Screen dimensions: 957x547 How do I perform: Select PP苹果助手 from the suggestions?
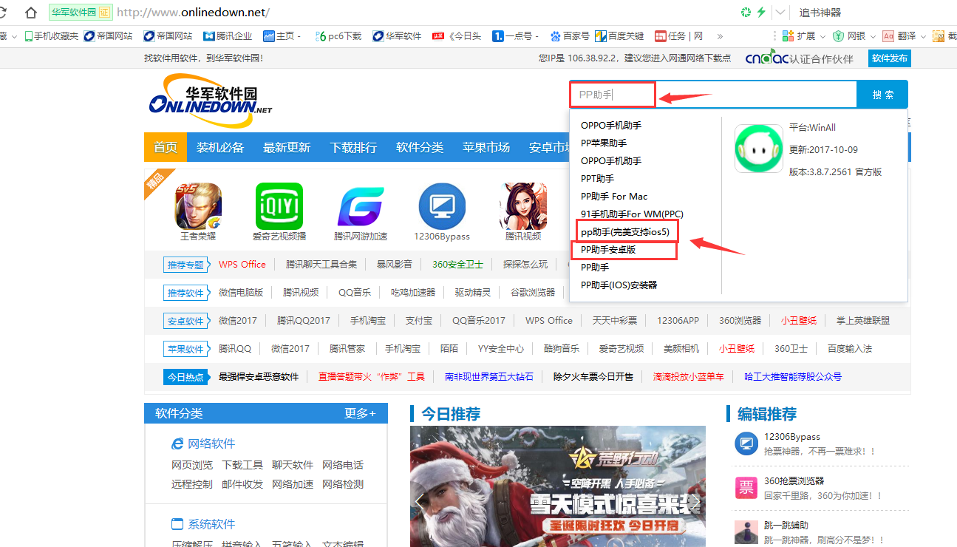click(x=604, y=143)
